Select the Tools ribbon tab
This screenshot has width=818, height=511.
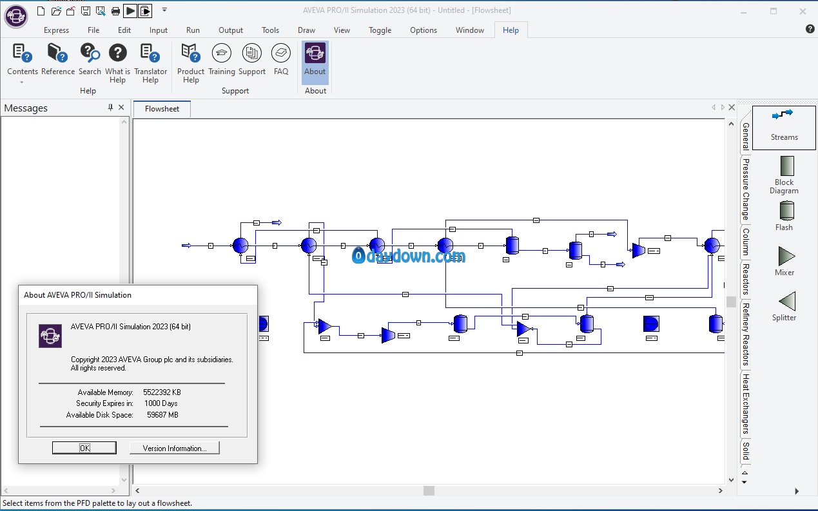[x=271, y=30]
